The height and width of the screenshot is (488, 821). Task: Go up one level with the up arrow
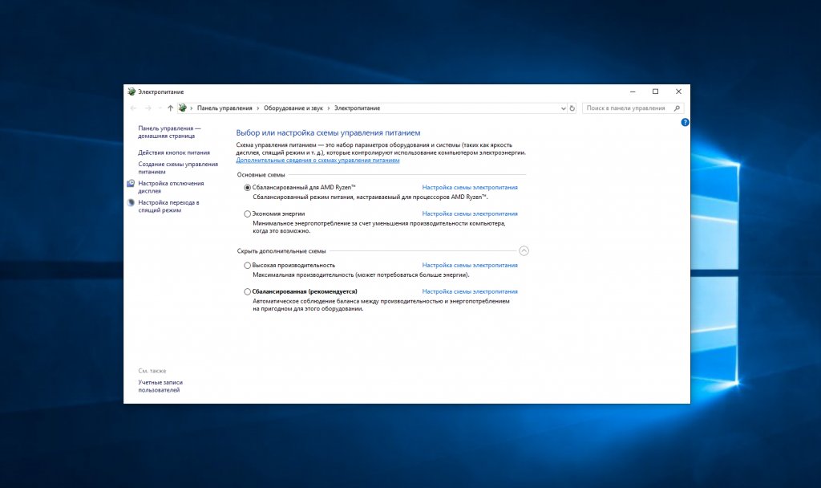[x=170, y=108]
